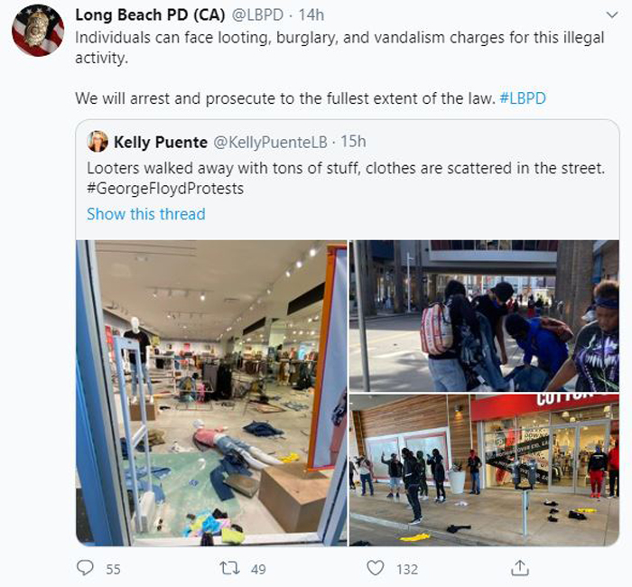Click Kelly Puente's small profile avatar

point(98,142)
